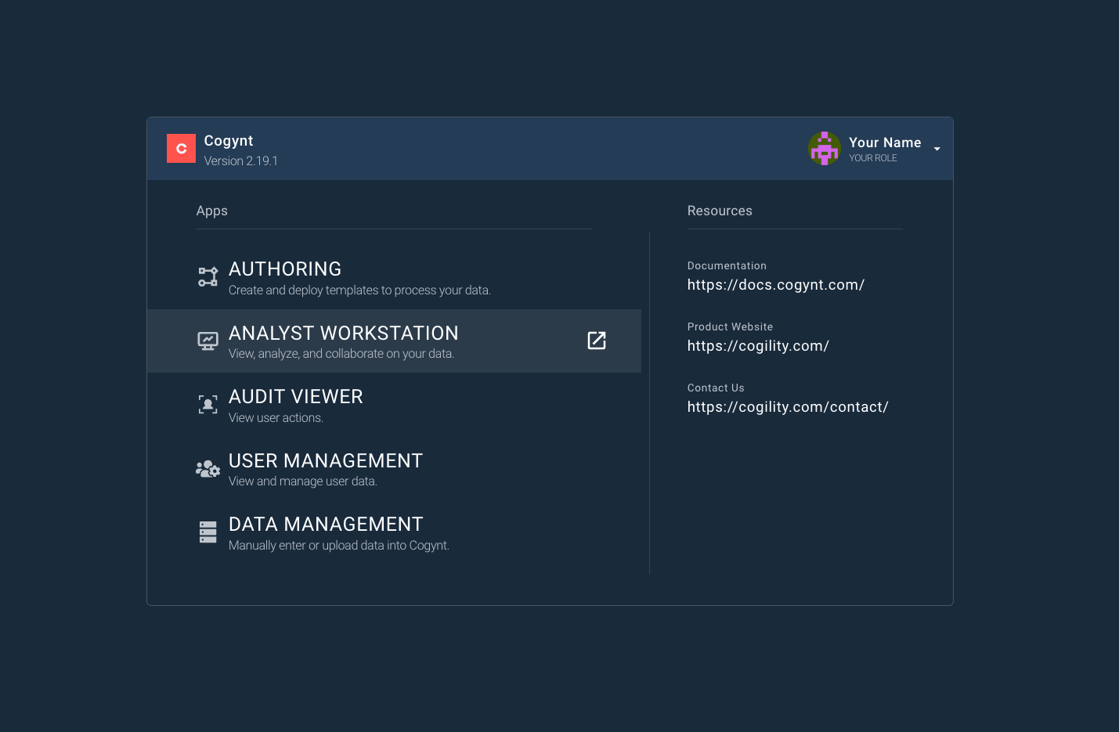Click the YOUR ROLE label
This screenshot has height=732, width=1119.
[x=873, y=158]
